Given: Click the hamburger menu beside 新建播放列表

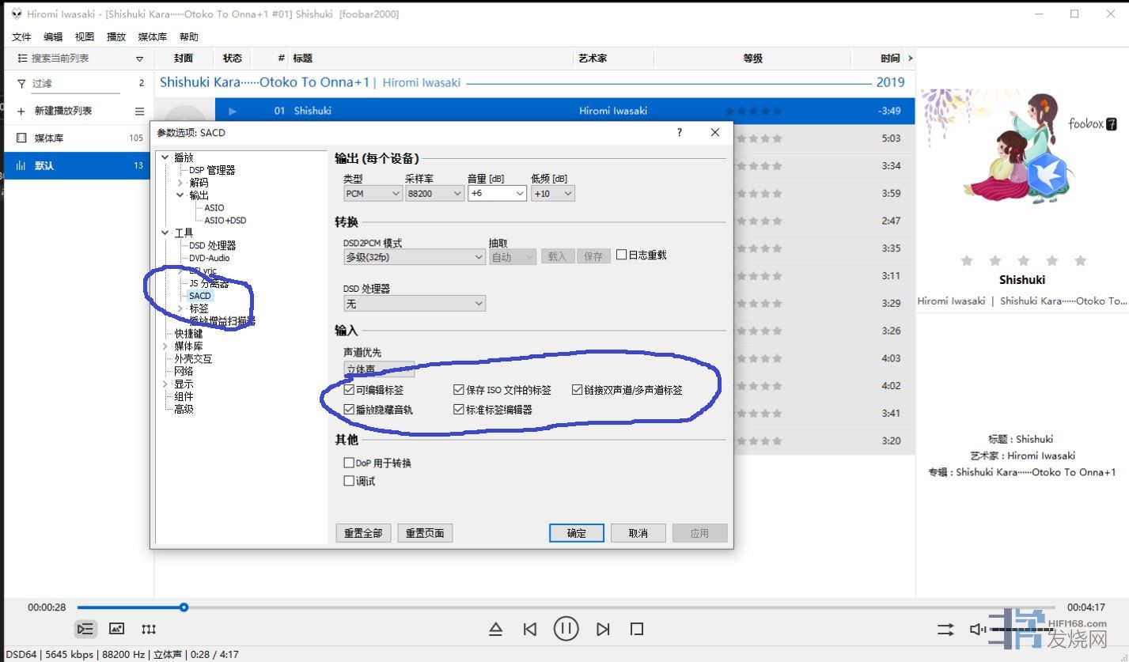Looking at the screenshot, I should (x=139, y=112).
